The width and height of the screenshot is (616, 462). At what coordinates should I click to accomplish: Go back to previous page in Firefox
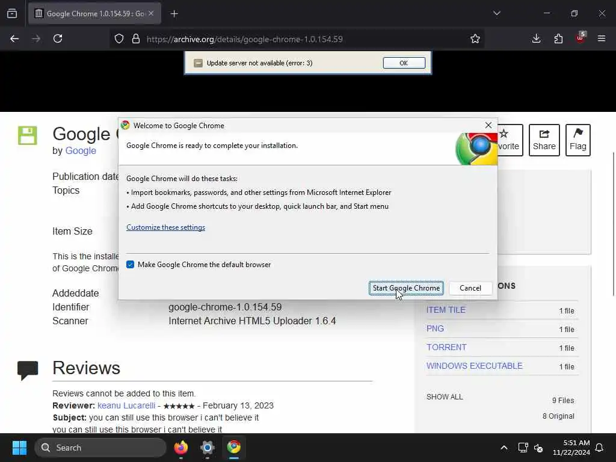point(14,38)
